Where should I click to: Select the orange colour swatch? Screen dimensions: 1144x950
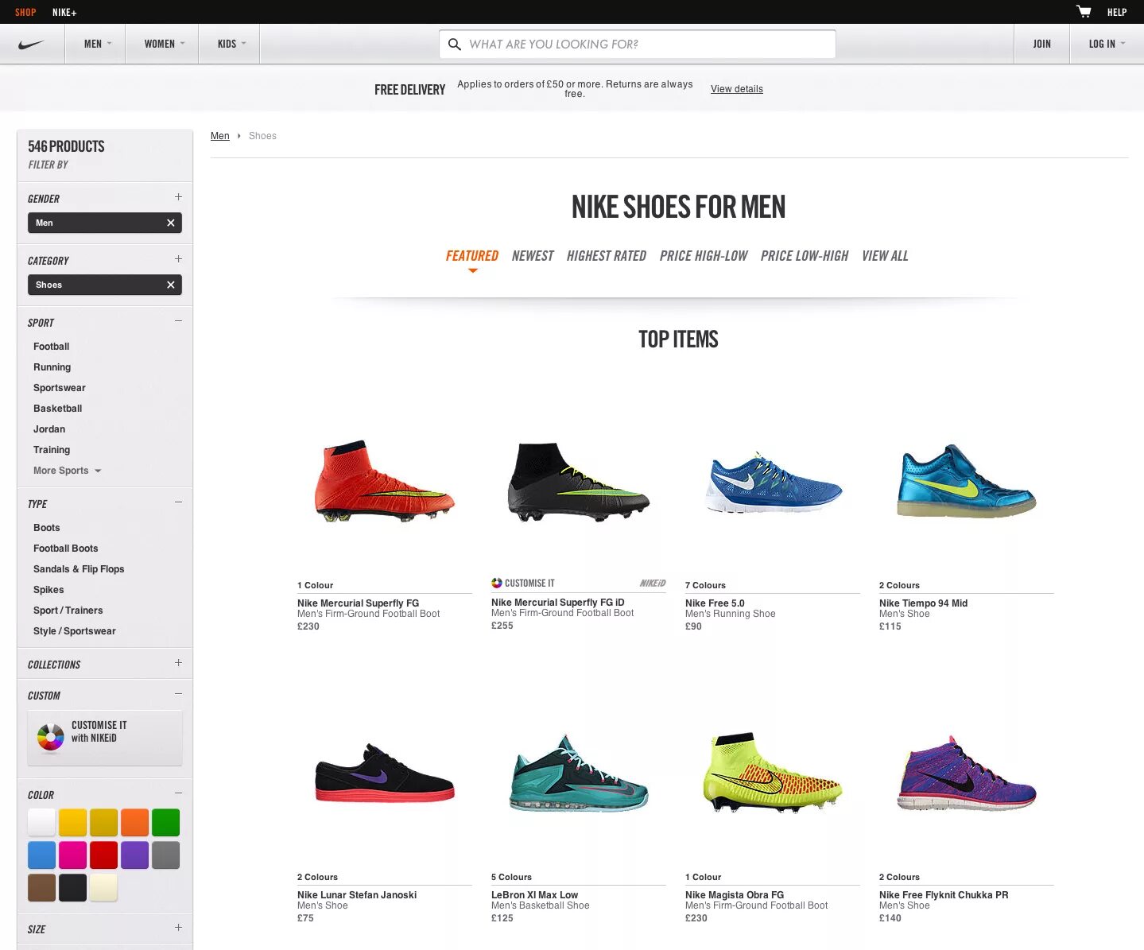(135, 822)
